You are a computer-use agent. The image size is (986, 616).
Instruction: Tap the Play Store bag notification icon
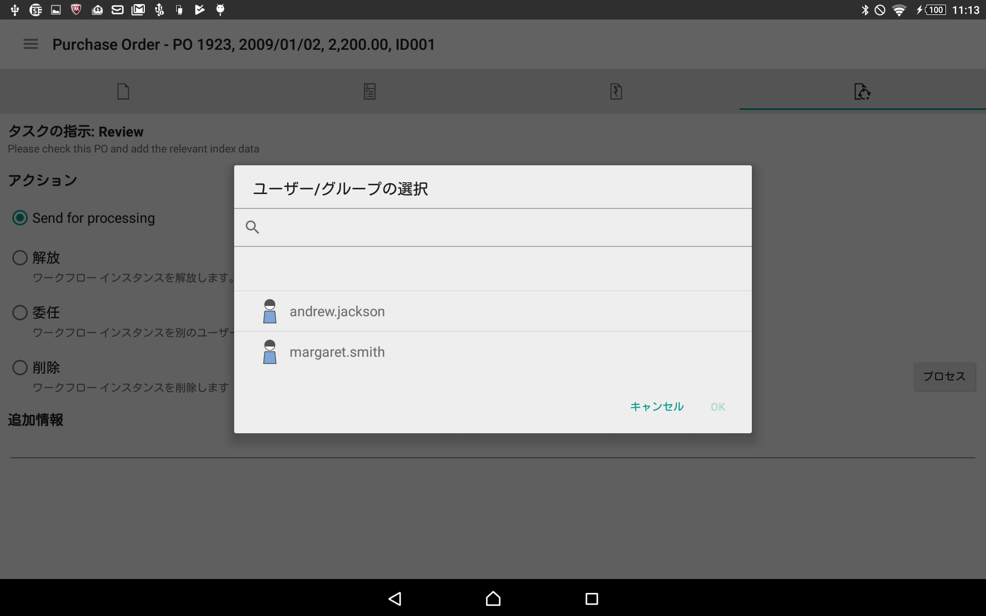[200, 10]
